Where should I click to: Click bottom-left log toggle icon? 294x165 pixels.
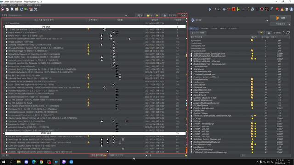3,155
